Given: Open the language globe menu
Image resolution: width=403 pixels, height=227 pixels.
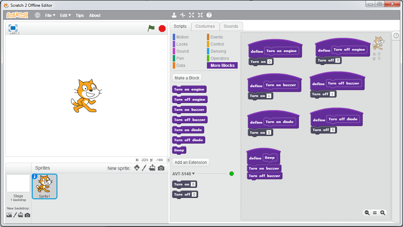Looking at the screenshot, I should tap(38, 15).
